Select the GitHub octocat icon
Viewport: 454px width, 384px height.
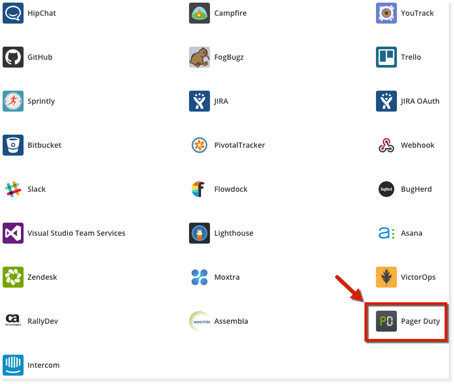(13, 57)
